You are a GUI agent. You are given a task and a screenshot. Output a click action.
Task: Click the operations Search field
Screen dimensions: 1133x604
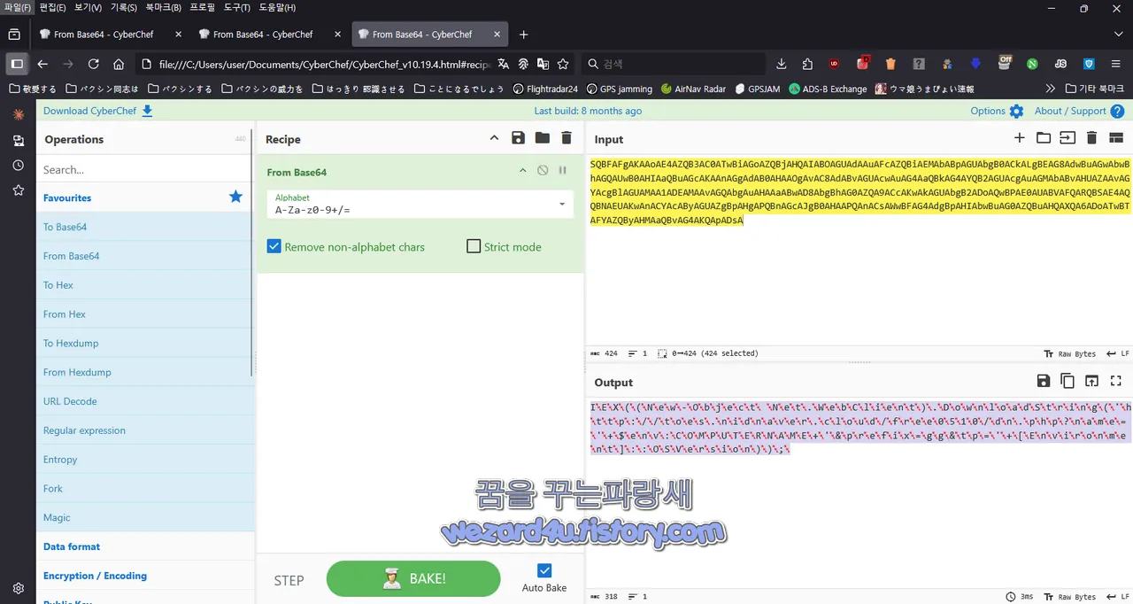pos(144,169)
